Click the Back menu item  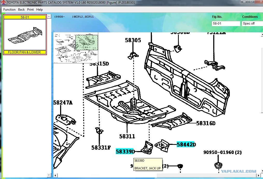point(21,10)
